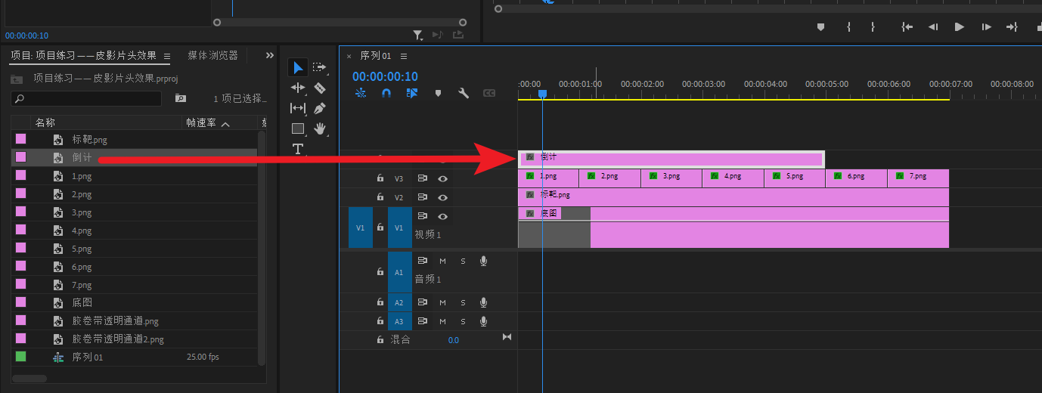This screenshot has width=1042, height=393.
Task: Mute audio track A1
Action: (442, 261)
